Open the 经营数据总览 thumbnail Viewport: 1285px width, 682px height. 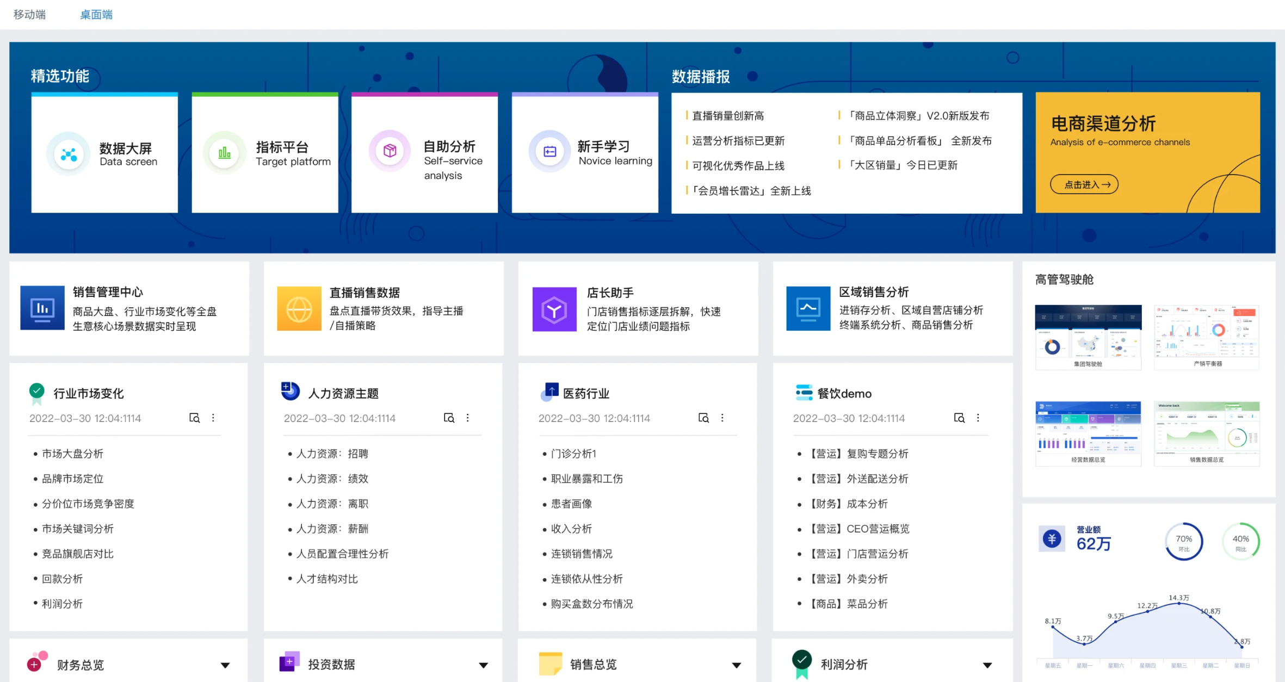pyautogui.click(x=1088, y=433)
